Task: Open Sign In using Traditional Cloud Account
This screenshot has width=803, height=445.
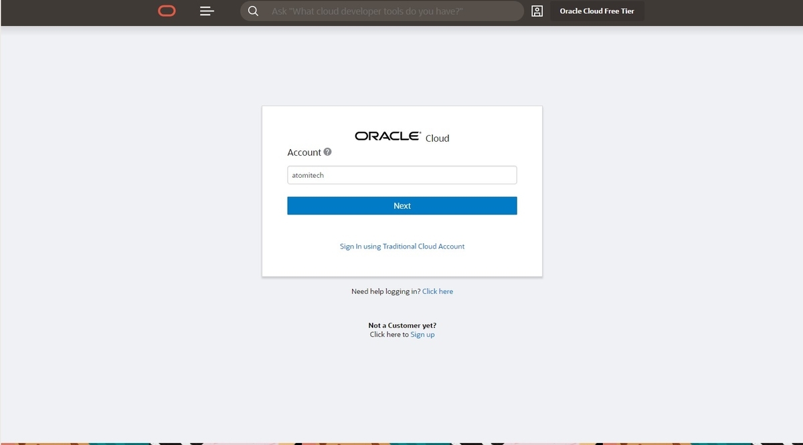Action: 402,247
